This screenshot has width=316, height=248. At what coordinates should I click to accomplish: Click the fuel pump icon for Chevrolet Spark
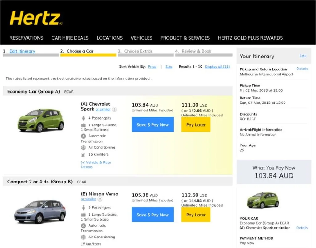click(83, 154)
